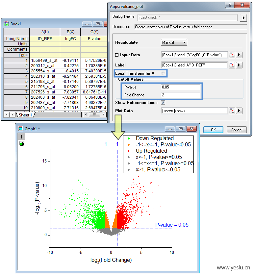Click the P-value = 0.05 graph label
This screenshot has height=274, width=254.
click(172, 225)
